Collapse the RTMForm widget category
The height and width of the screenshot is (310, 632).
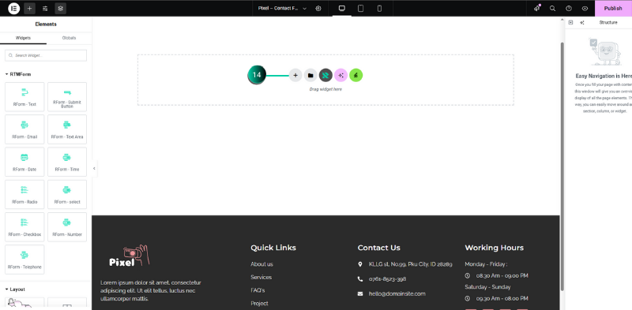[18, 74]
